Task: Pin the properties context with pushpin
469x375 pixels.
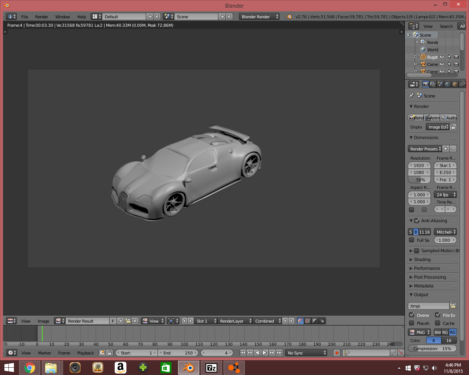Action: (x=411, y=96)
